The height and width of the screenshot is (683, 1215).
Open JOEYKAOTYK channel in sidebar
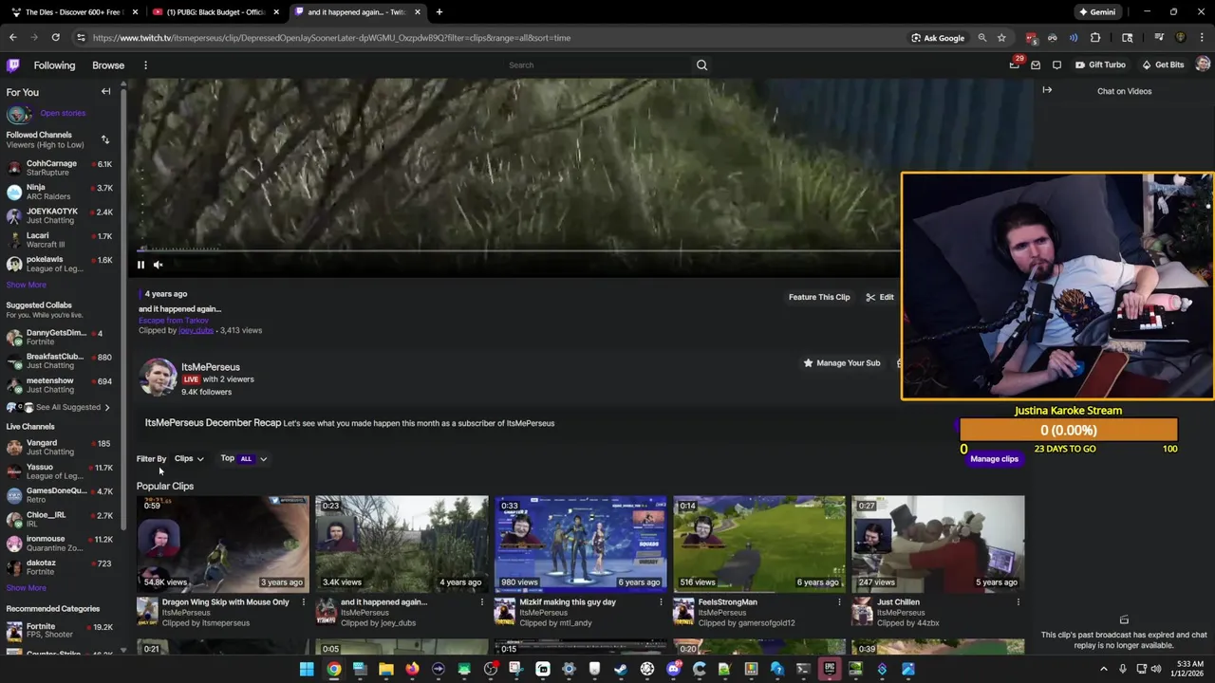click(59, 215)
